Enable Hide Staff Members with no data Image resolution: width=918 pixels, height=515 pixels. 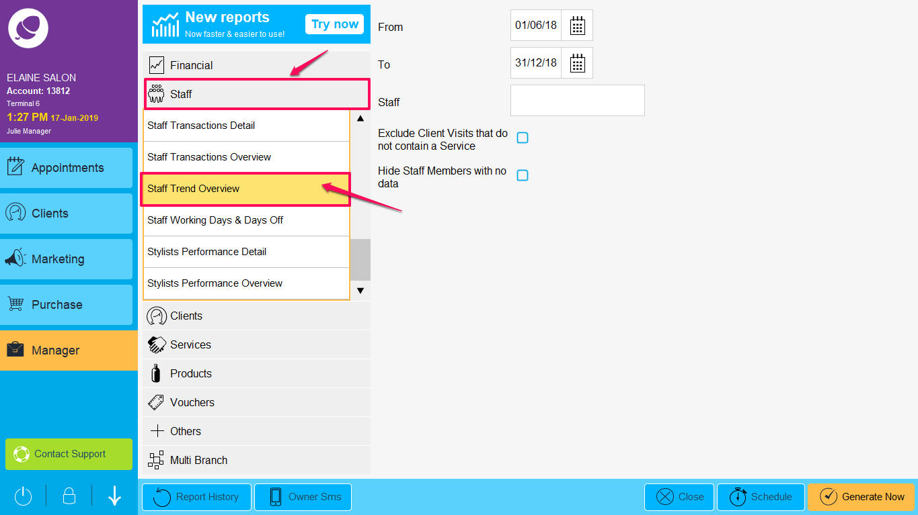tap(523, 176)
